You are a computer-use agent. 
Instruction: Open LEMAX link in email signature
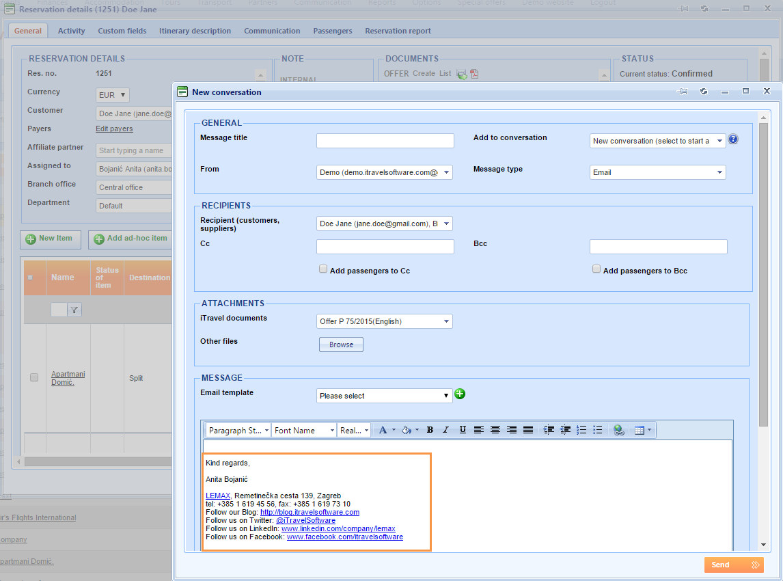(x=218, y=496)
